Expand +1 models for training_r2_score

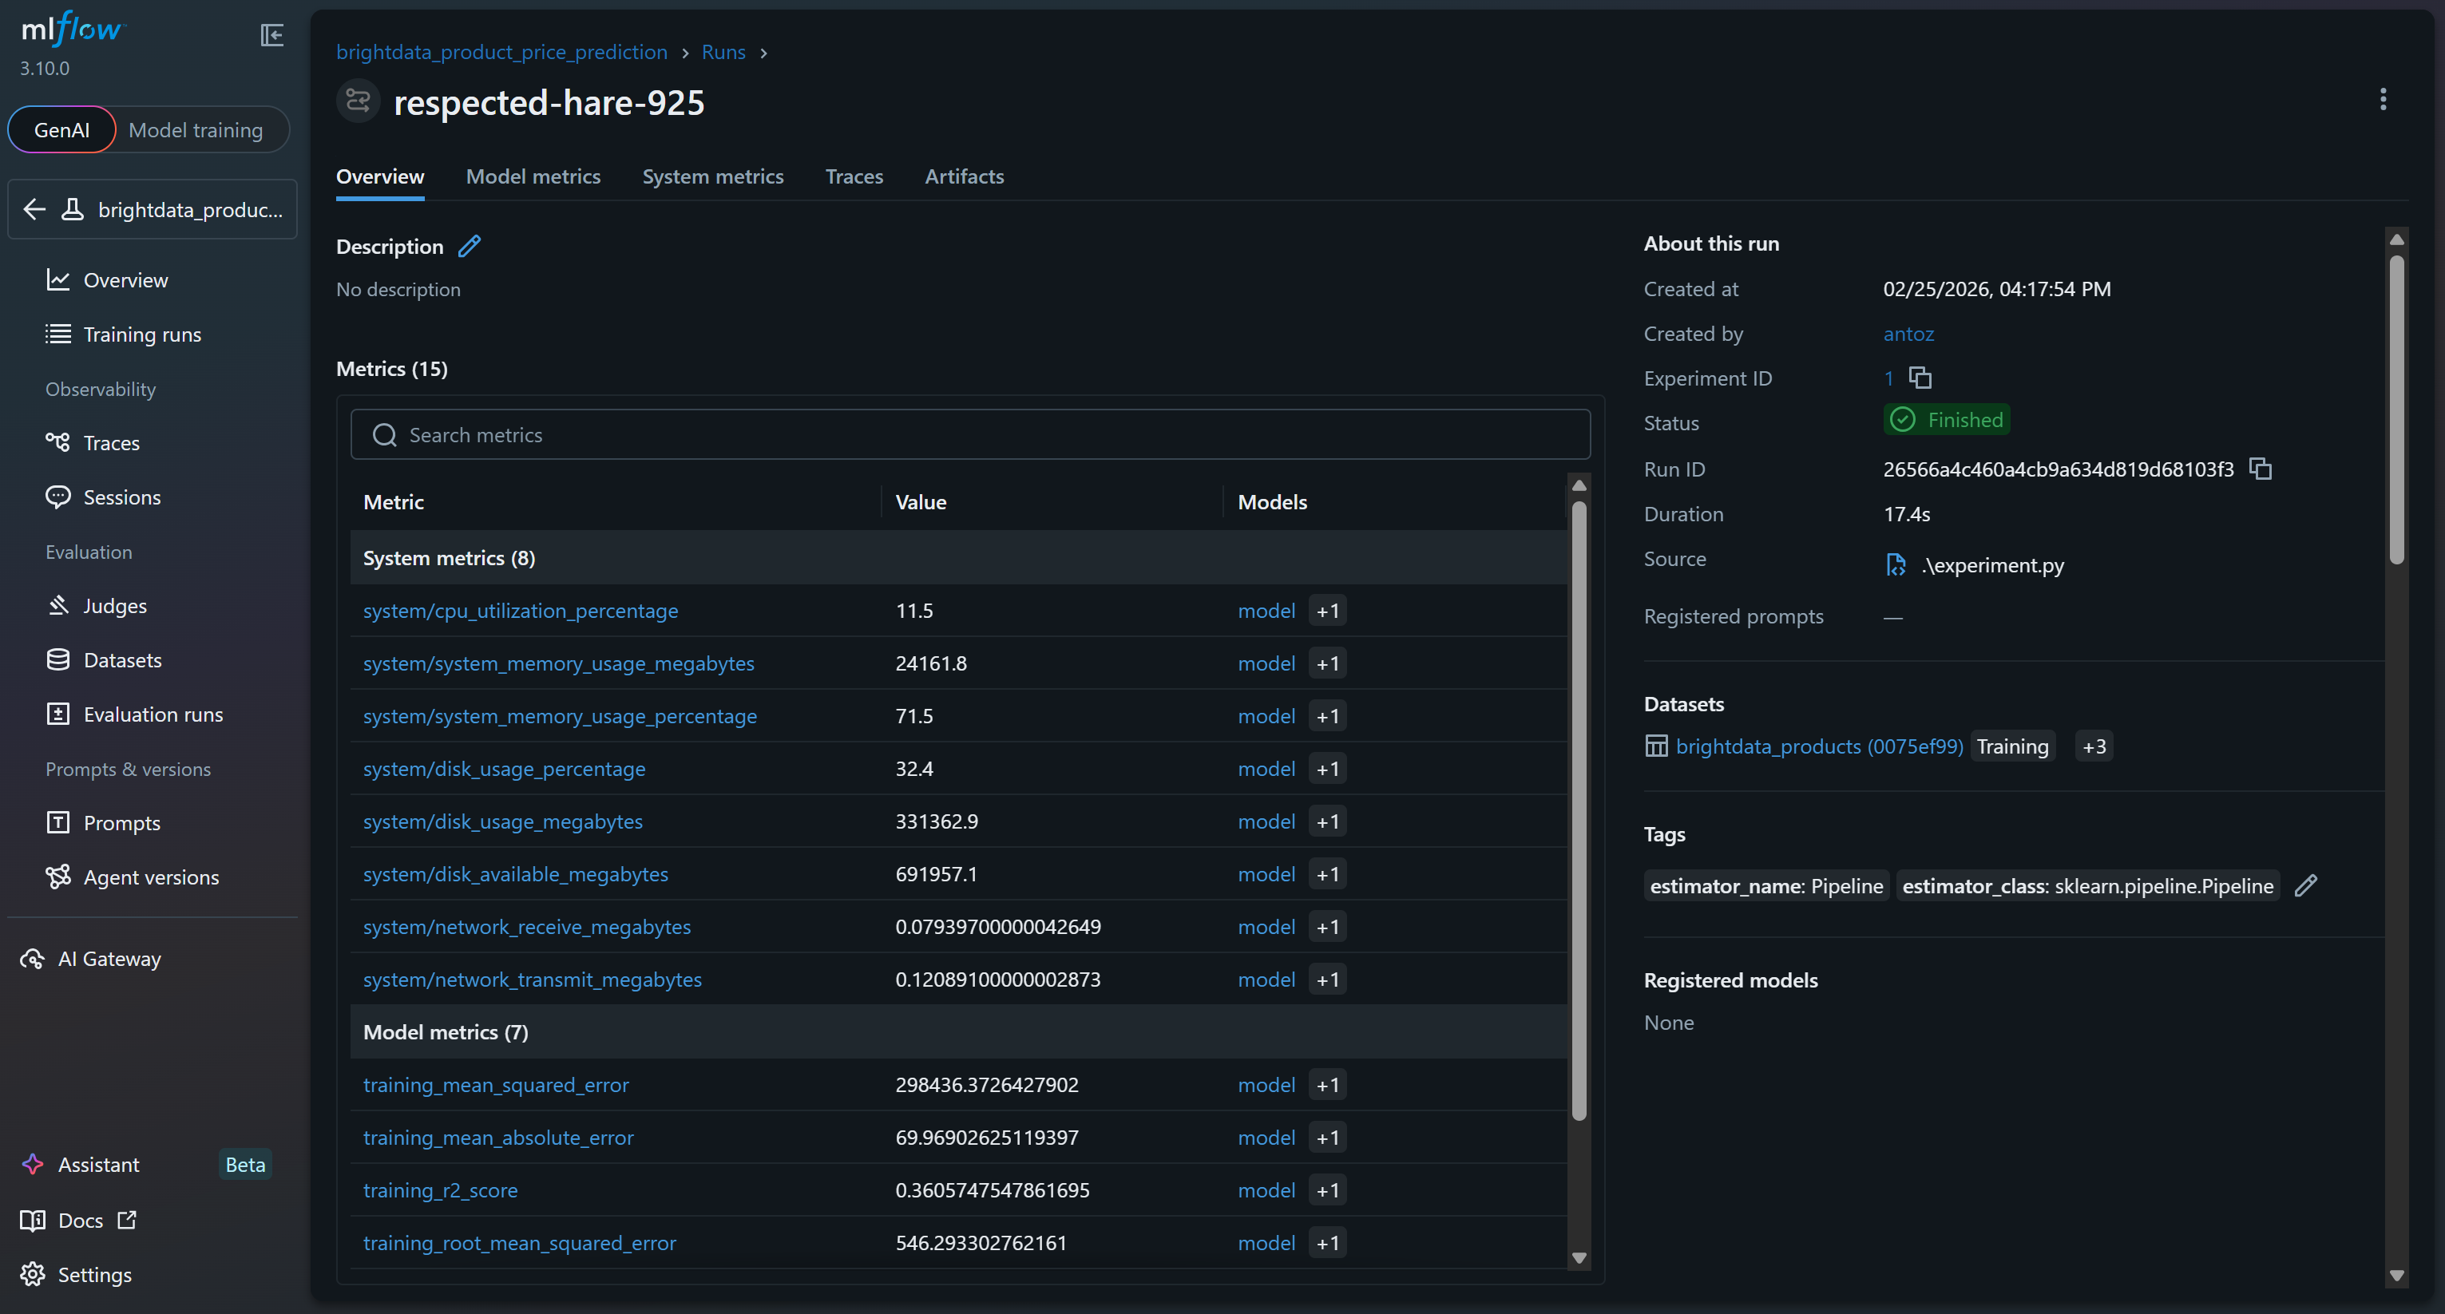1327,1189
